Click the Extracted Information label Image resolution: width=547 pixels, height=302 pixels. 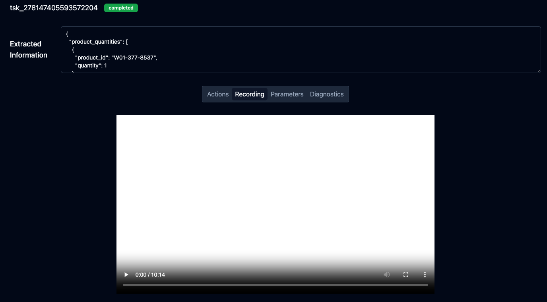(29, 50)
